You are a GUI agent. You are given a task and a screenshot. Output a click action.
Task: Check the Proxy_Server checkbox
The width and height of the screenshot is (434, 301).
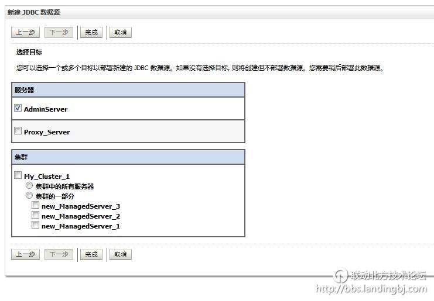tap(18, 130)
